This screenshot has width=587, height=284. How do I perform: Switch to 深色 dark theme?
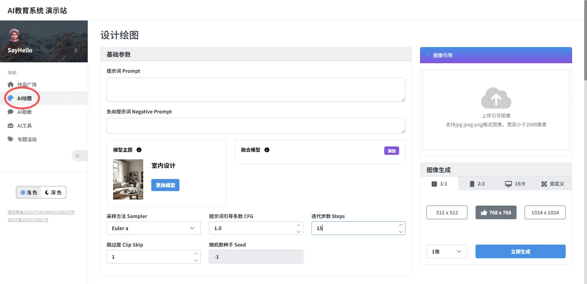pyautogui.click(x=54, y=193)
